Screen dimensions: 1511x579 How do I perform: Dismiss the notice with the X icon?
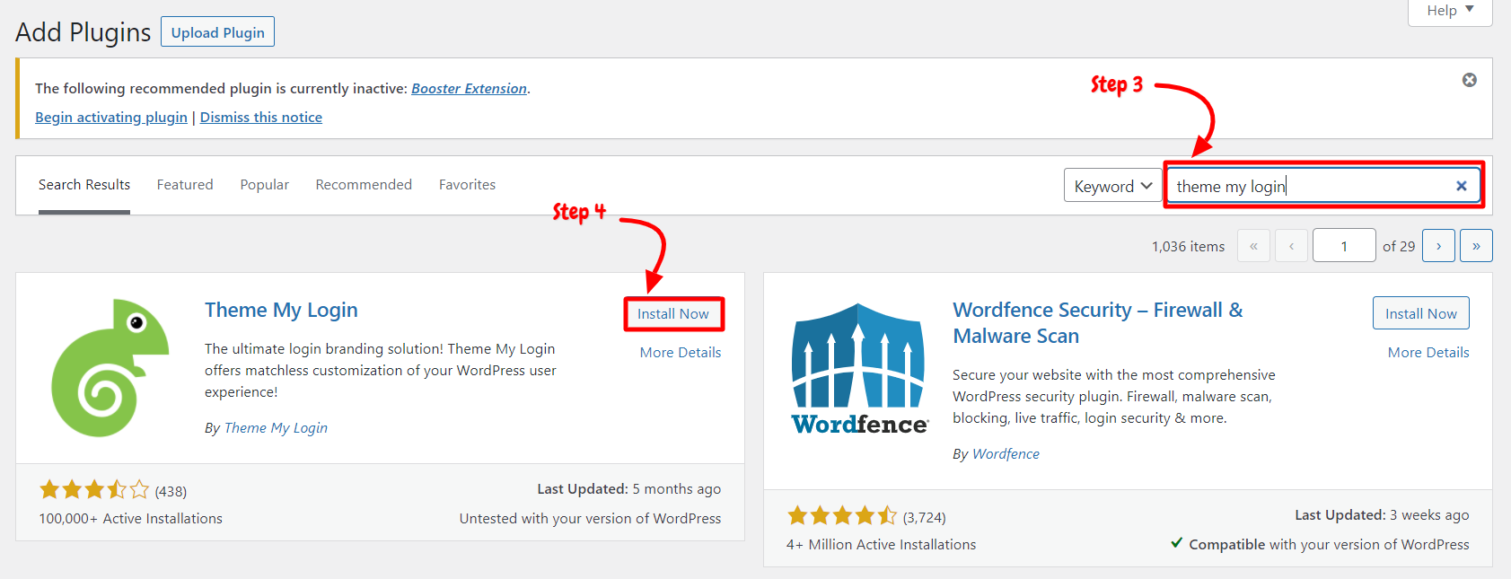[1470, 80]
